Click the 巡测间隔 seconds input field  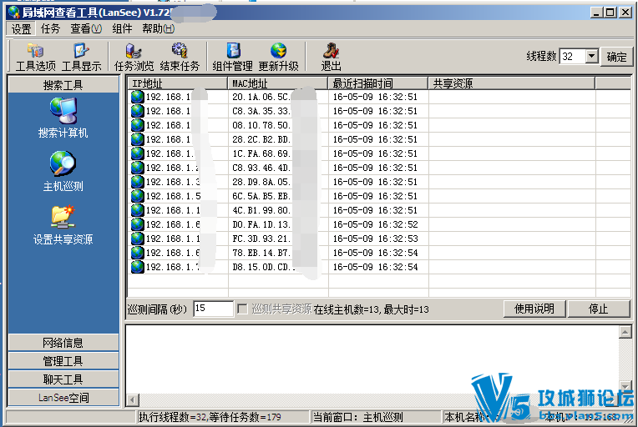coord(213,309)
